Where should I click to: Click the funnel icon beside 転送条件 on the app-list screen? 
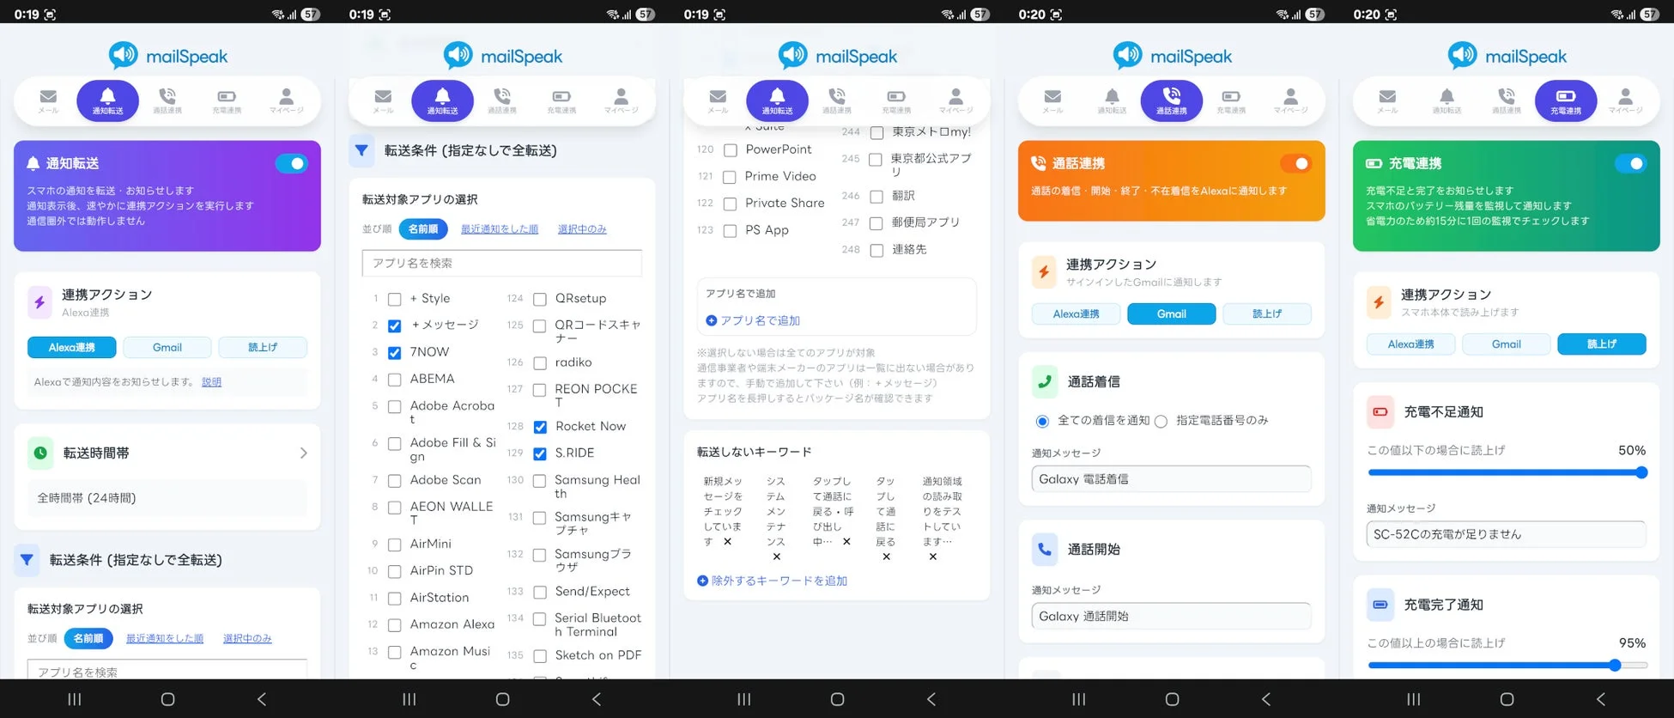(x=361, y=150)
